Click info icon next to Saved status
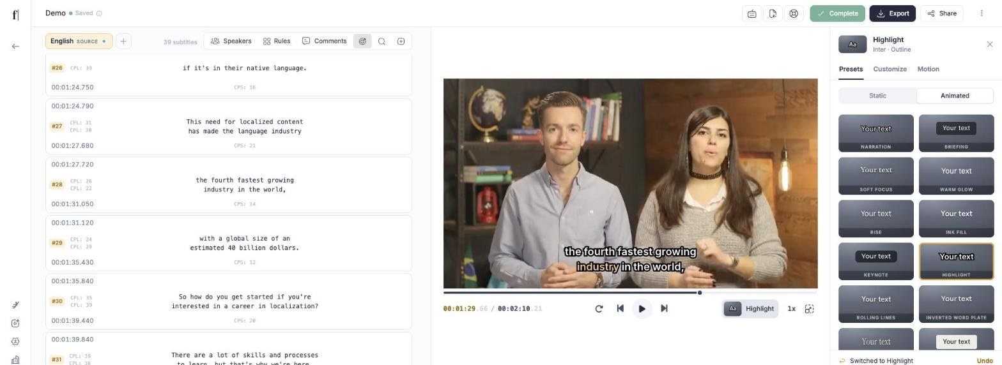 coord(99,13)
